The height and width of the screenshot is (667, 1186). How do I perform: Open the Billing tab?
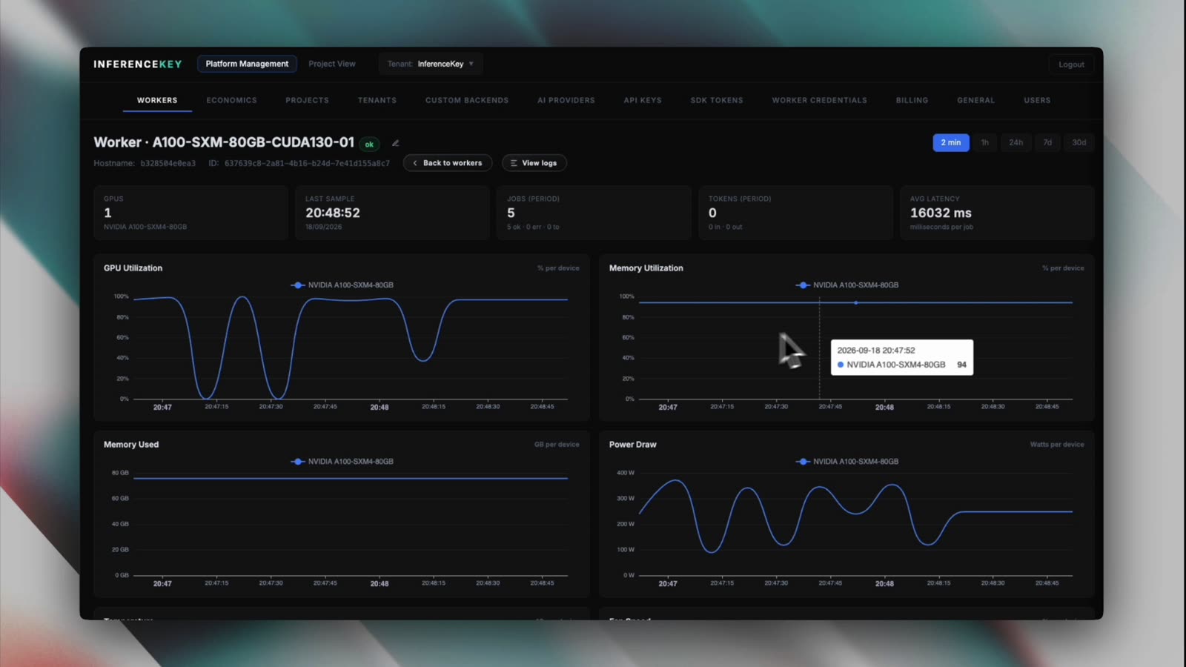point(912,100)
